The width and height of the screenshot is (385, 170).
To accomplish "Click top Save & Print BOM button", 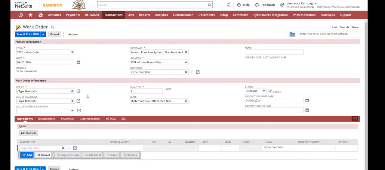I will point(28,34).
